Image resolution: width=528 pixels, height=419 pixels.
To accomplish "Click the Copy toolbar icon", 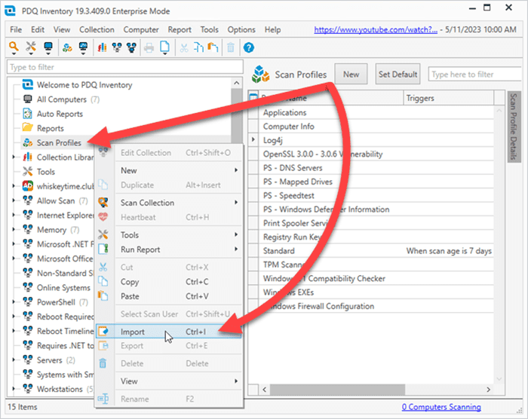I will pos(198,47).
